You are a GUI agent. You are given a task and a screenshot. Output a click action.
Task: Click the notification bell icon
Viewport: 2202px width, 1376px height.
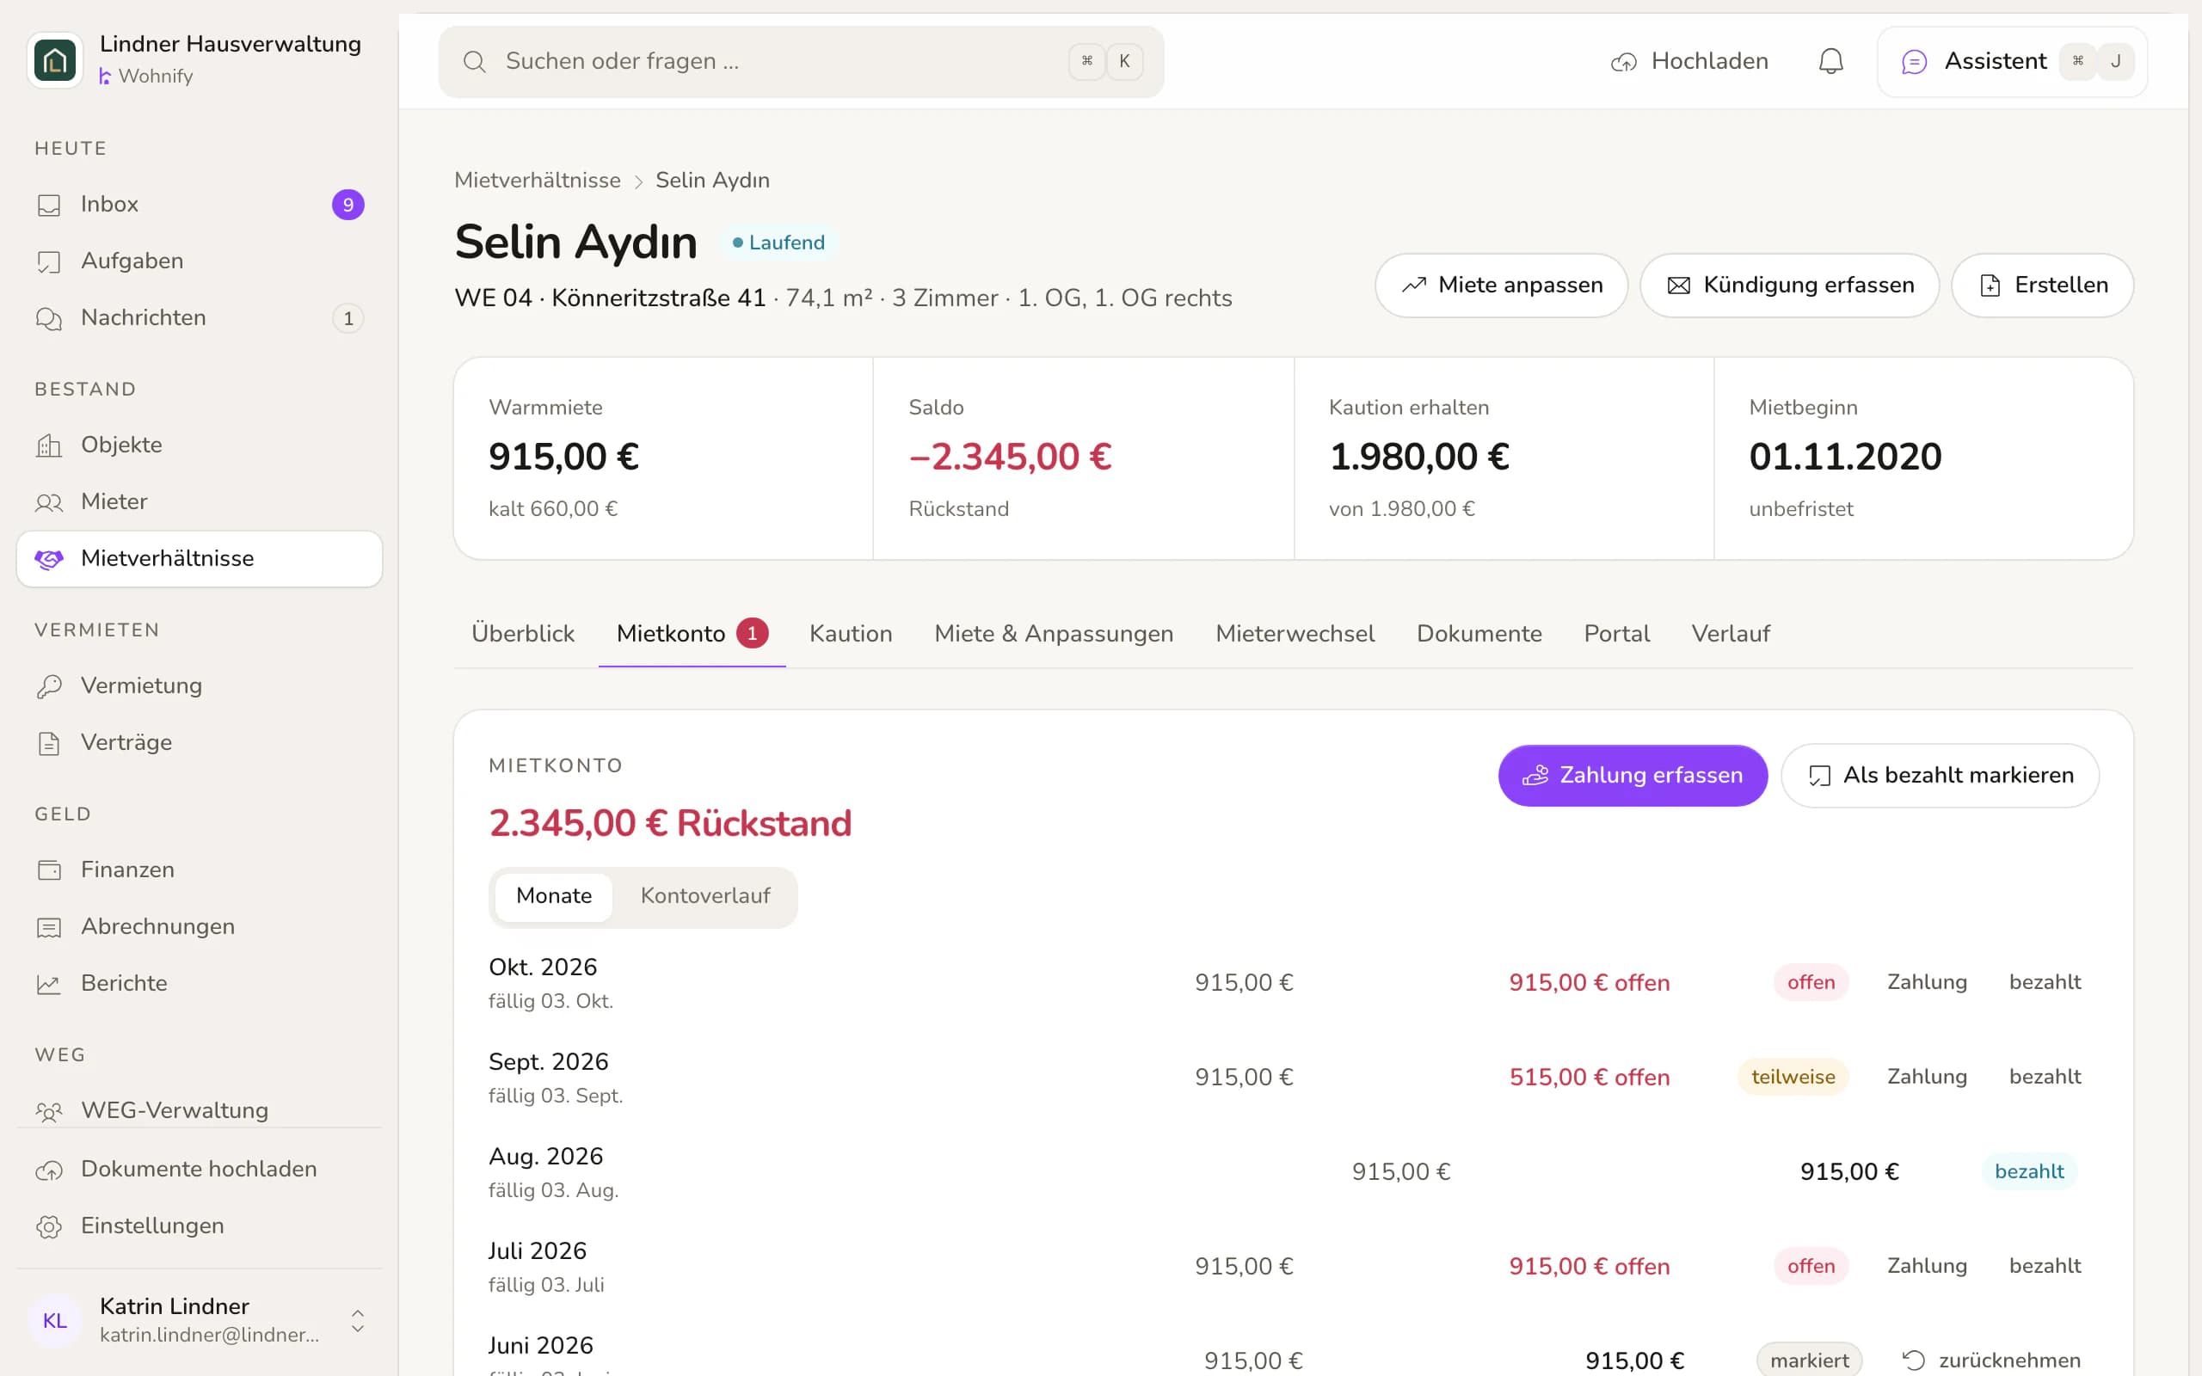[1830, 61]
